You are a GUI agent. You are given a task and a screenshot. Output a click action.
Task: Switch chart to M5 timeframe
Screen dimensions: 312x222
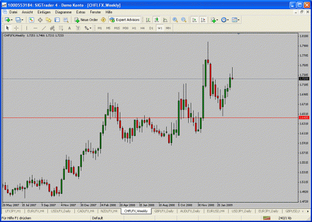(x=108, y=28)
